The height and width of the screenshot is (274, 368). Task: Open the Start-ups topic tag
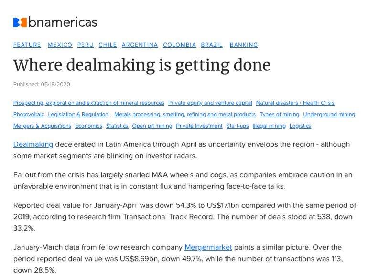pyautogui.click(x=237, y=126)
